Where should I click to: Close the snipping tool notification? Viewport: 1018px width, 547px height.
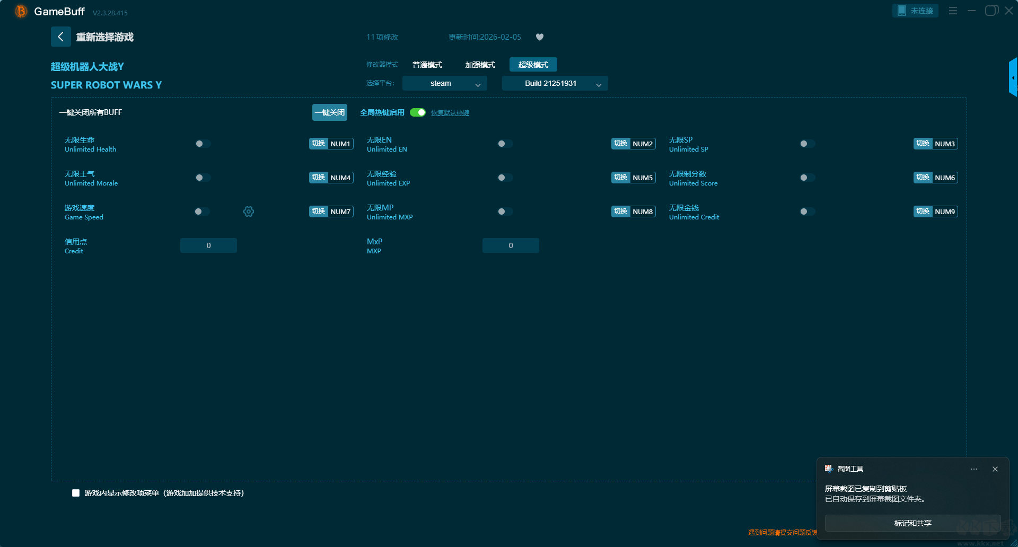click(x=995, y=469)
